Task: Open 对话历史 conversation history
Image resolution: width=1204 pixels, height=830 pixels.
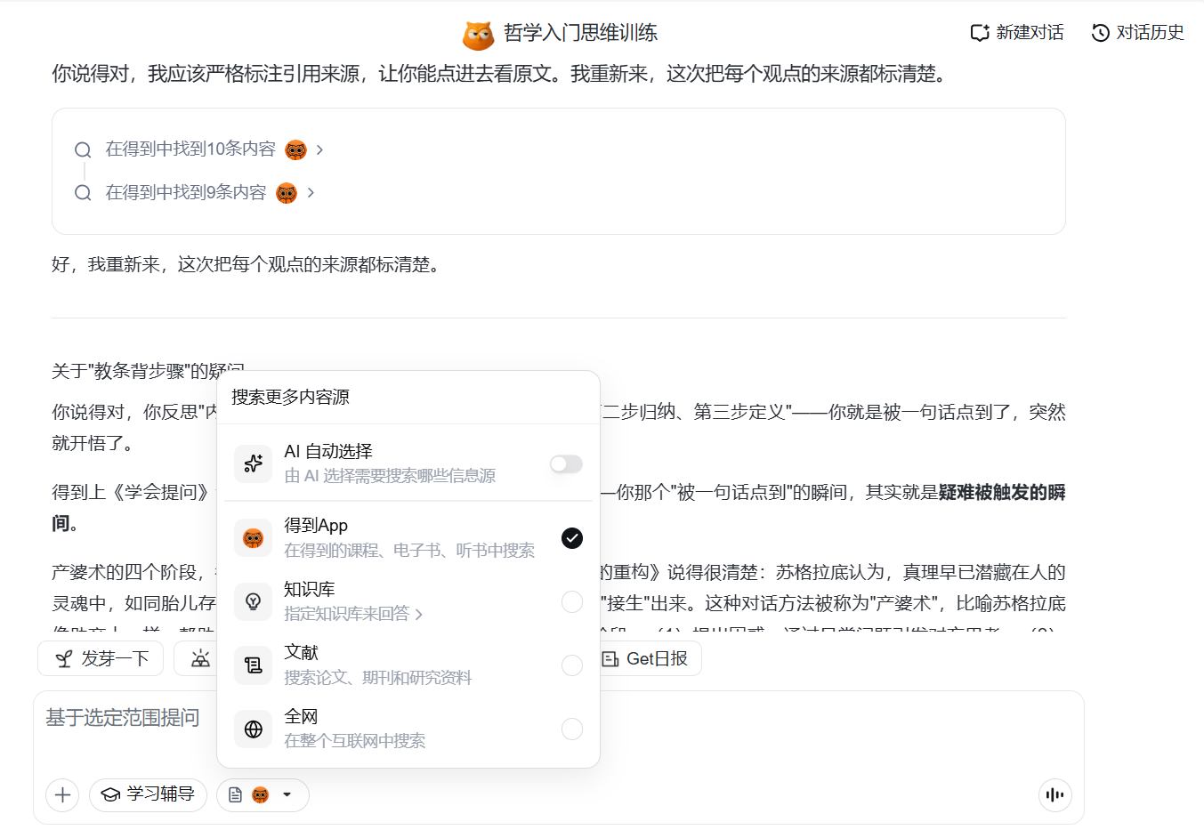Action: coord(1138,33)
